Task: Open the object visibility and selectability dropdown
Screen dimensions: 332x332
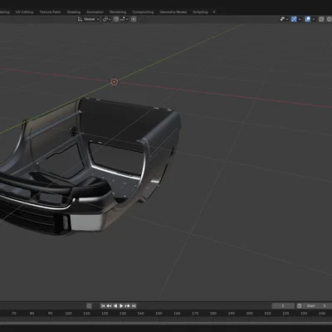Action: (x=284, y=19)
